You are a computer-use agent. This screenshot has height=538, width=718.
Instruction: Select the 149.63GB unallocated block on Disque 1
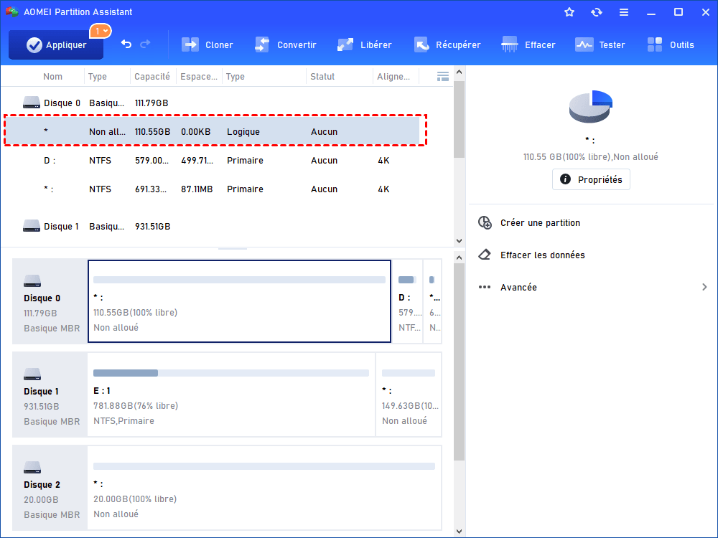coord(409,395)
